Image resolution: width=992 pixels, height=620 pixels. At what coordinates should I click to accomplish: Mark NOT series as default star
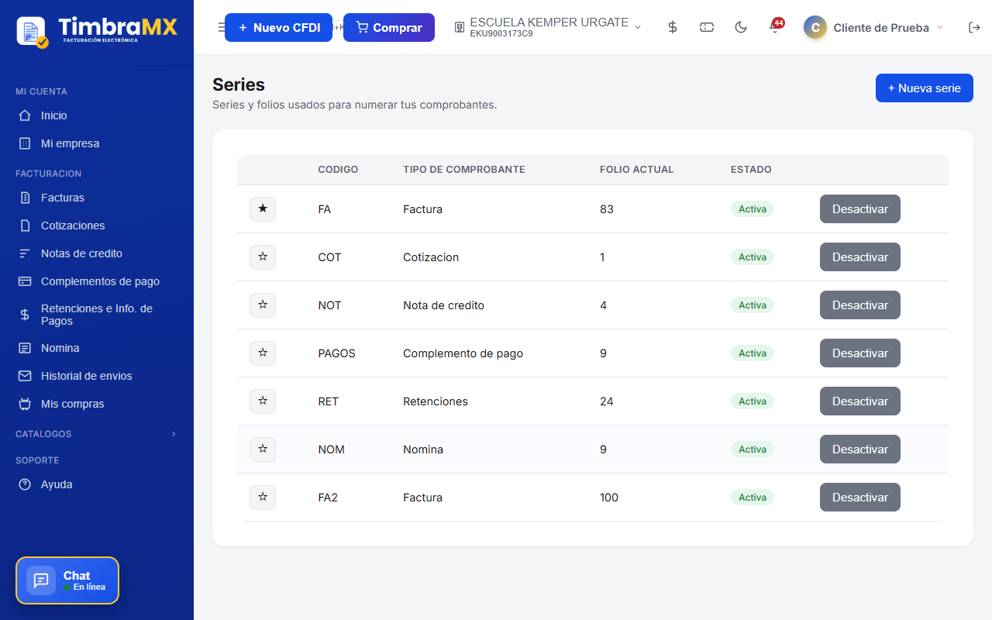click(263, 305)
